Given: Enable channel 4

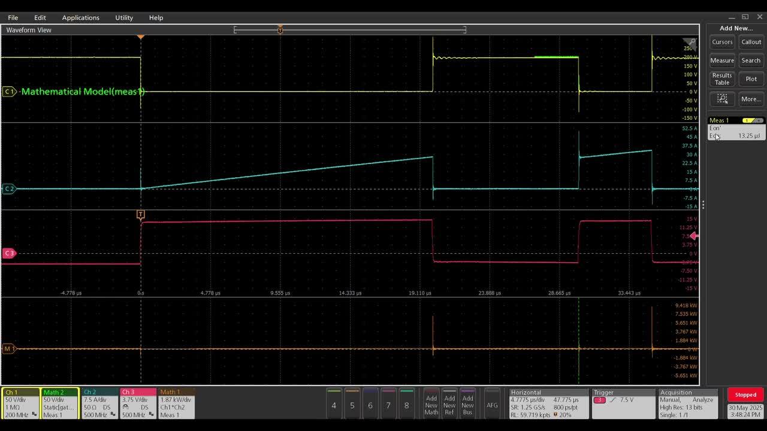Looking at the screenshot, I should point(334,405).
